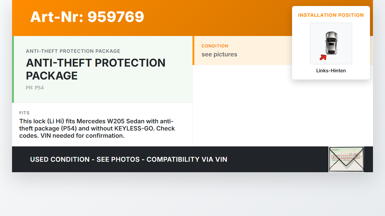Click the "see pictures" condition text
This screenshot has height=216, width=385.
219,54
